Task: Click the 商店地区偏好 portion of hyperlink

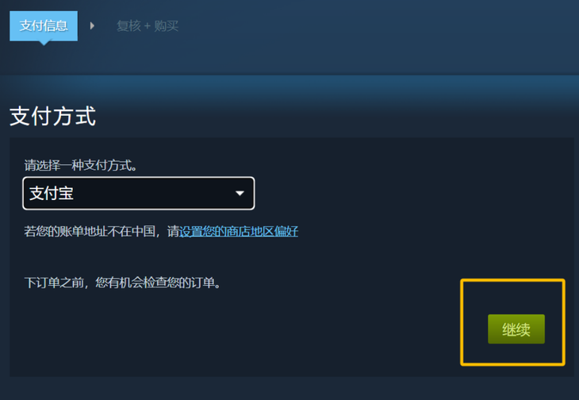Action: pyautogui.click(x=263, y=232)
